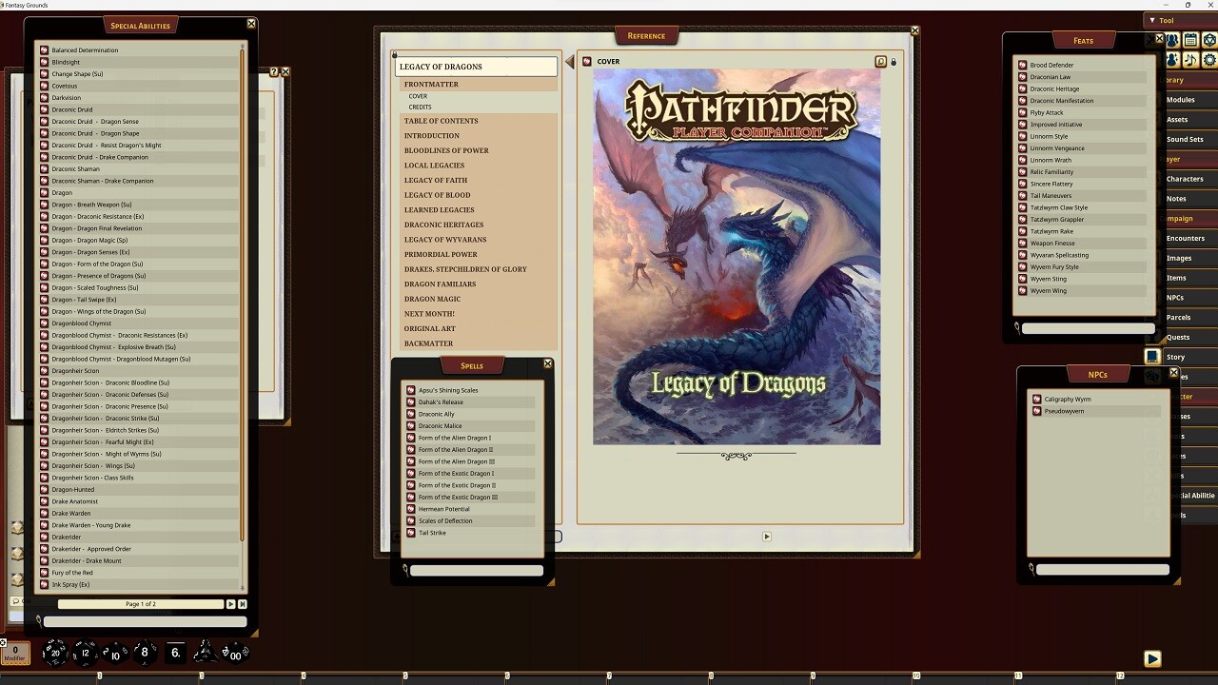Open the options gear icon
This screenshot has width=1218, height=685.
pyautogui.click(x=1209, y=59)
